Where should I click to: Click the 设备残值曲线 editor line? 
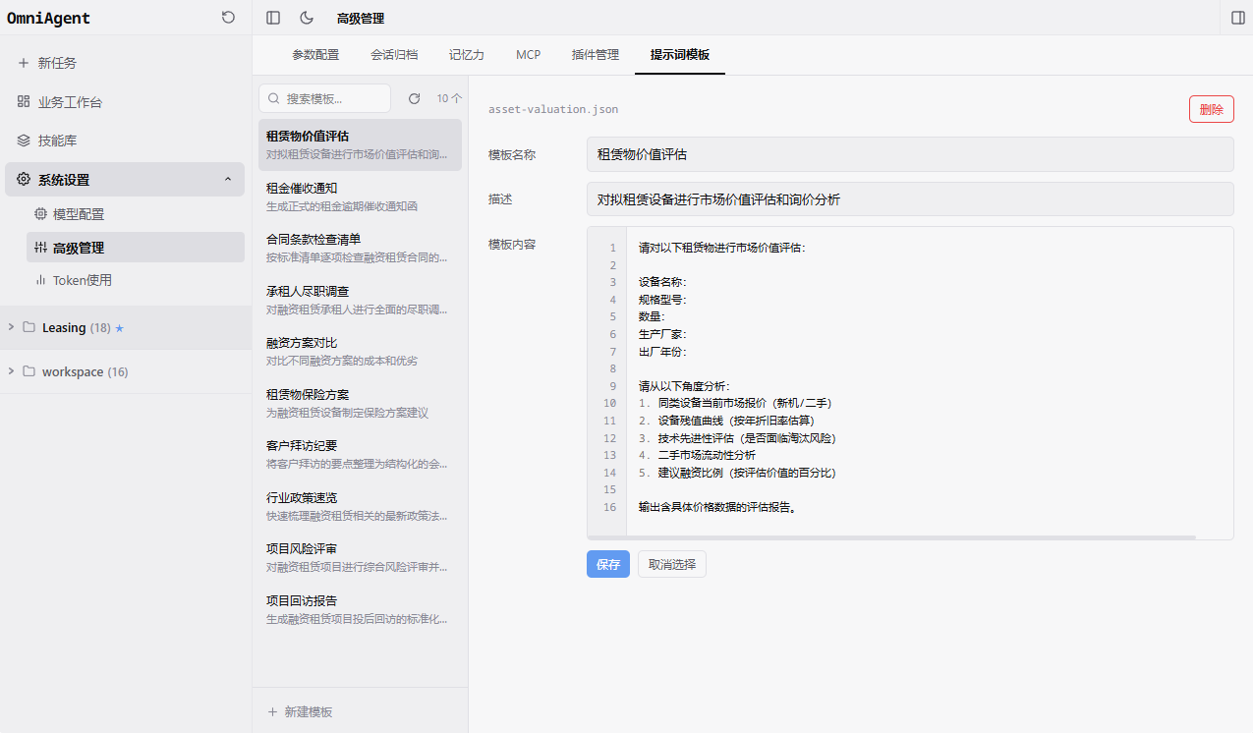[x=726, y=421]
